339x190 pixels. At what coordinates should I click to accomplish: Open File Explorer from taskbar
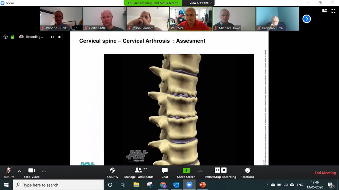click(136, 185)
